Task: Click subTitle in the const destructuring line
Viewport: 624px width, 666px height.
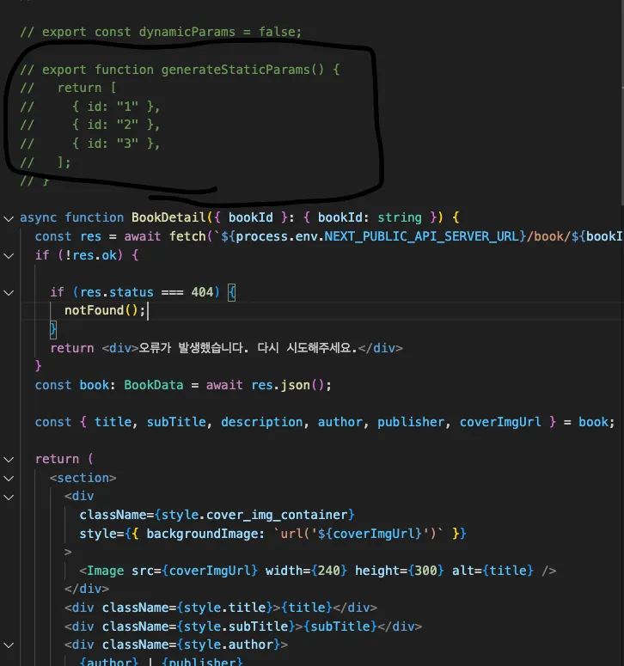Action: point(176,422)
